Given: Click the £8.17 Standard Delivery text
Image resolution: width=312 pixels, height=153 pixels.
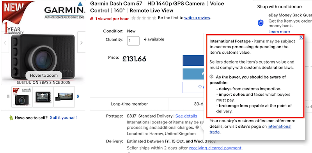Looking at the screenshot, I should click(x=150, y=116).
